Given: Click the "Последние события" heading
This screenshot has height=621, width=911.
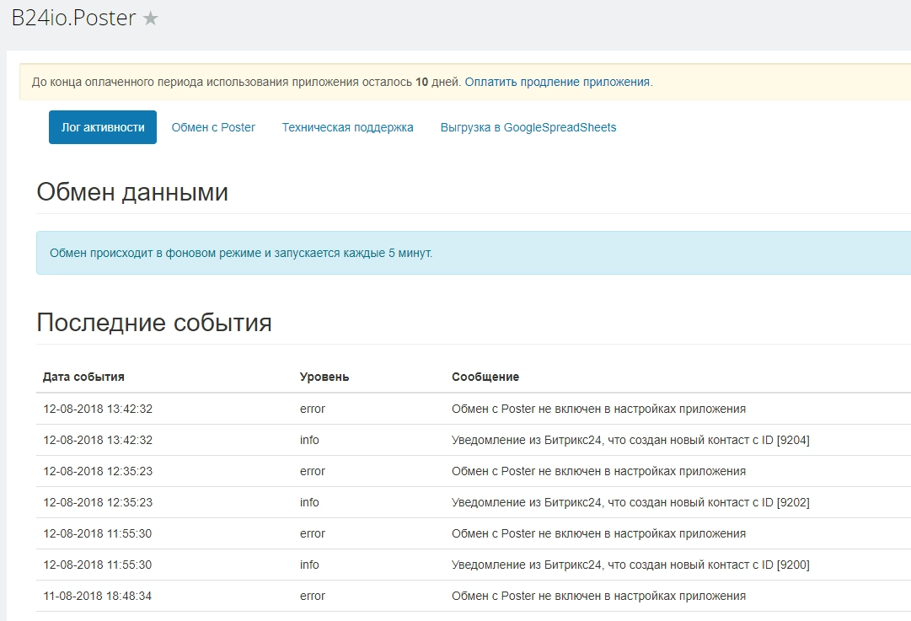Looking at the screenshot, I should [x=153, y=323].
